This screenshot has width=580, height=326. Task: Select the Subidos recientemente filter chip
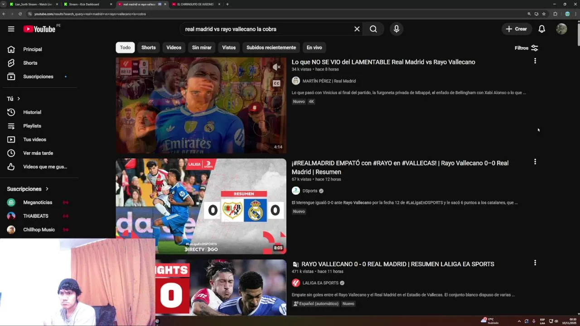pos(271,48)
